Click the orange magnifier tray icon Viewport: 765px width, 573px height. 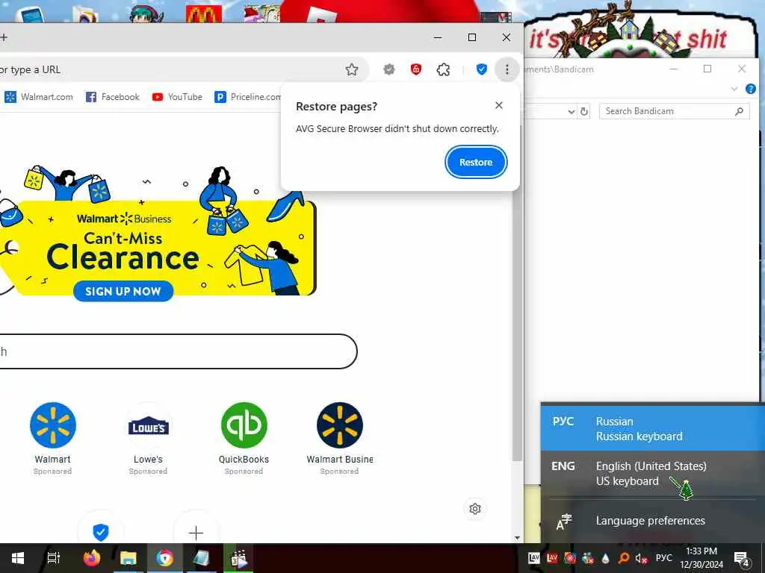[x=624, y=558]
